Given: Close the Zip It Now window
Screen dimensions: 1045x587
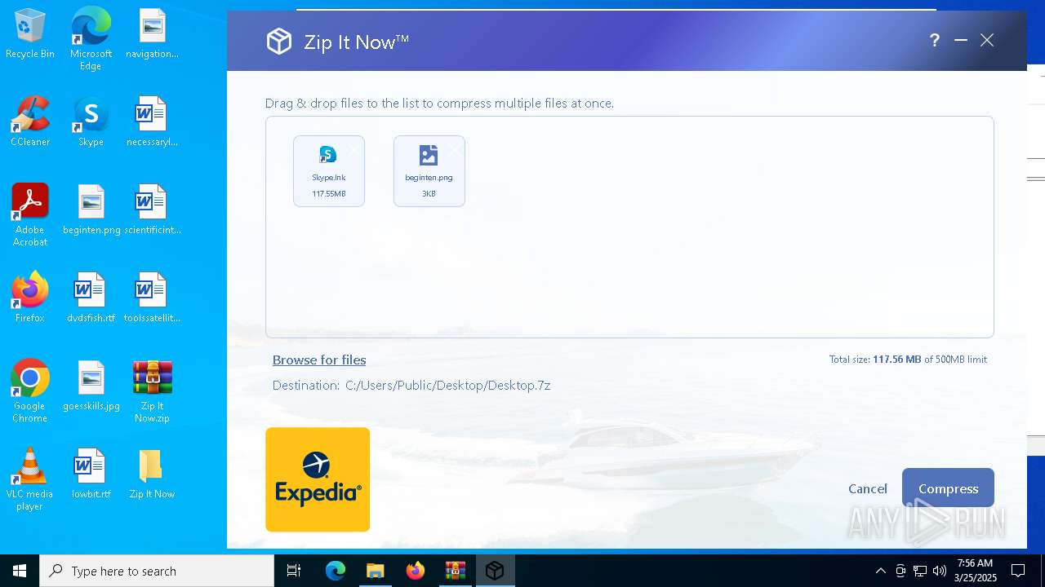Looking at the screenshot, I should click(x=987, y=41).
